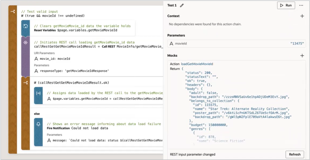Image resolution: width=310 pixels, height=160 pixels.
Task: Select the Test 1 title
Action: (172, 5)
